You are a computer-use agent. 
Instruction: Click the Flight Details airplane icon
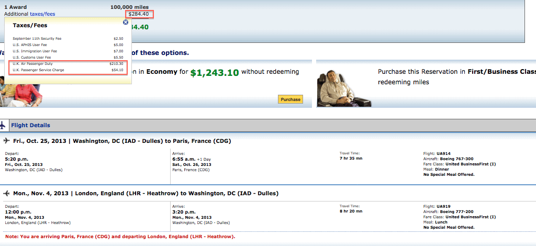[x=3, y=125]
